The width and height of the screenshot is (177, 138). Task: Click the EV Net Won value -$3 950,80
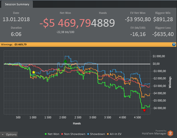pos(138,19)
